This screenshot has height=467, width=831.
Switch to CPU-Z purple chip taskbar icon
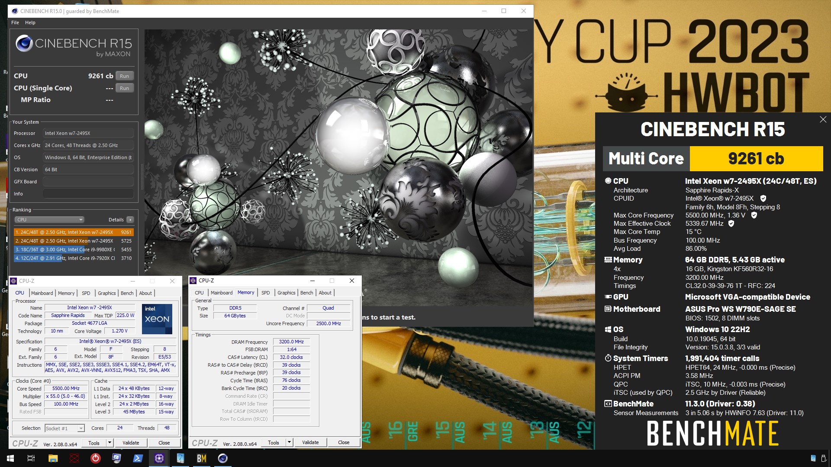pyautogui.click(x=159, y=458)
